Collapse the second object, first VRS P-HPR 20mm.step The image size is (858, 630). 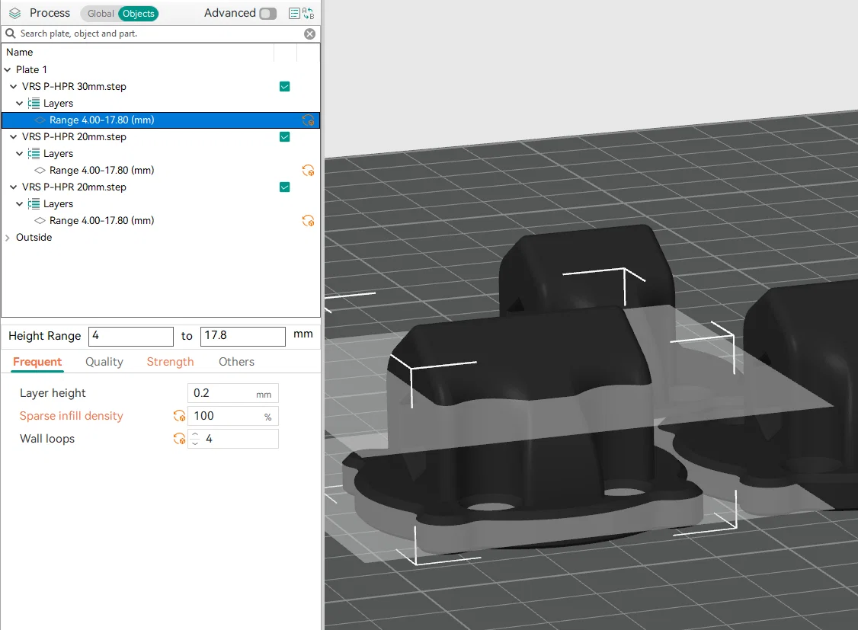pos(13,136)
